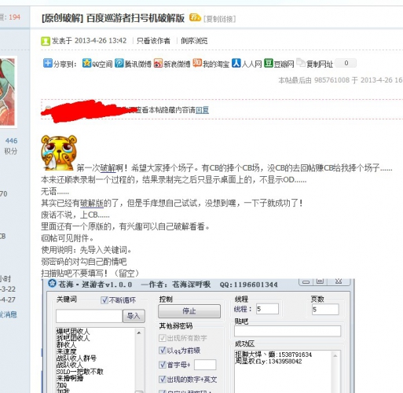
Task: Select 群收人 in keyword list
Action: pos(67,344)
